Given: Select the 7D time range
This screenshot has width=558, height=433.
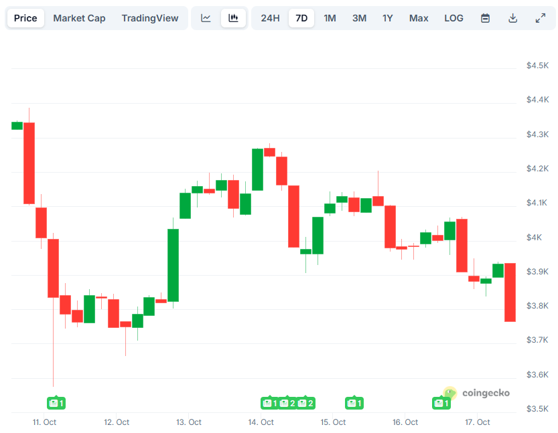Looking at the screenshot, I should [301, 18].
